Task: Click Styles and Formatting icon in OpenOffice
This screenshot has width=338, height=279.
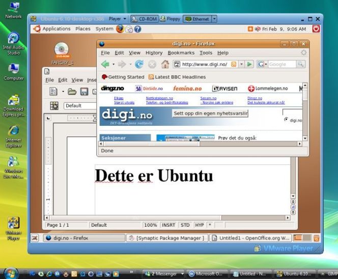Action: click(x=54, y=106)
